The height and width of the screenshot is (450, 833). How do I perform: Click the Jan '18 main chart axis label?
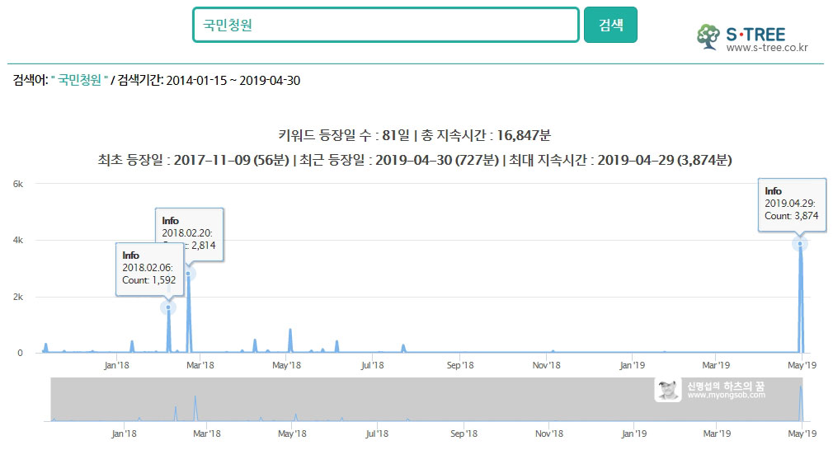(116, 365)
